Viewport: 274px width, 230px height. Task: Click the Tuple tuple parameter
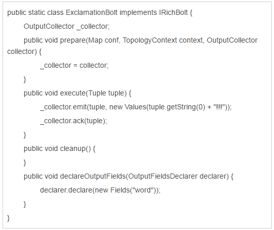click(106, 93)
